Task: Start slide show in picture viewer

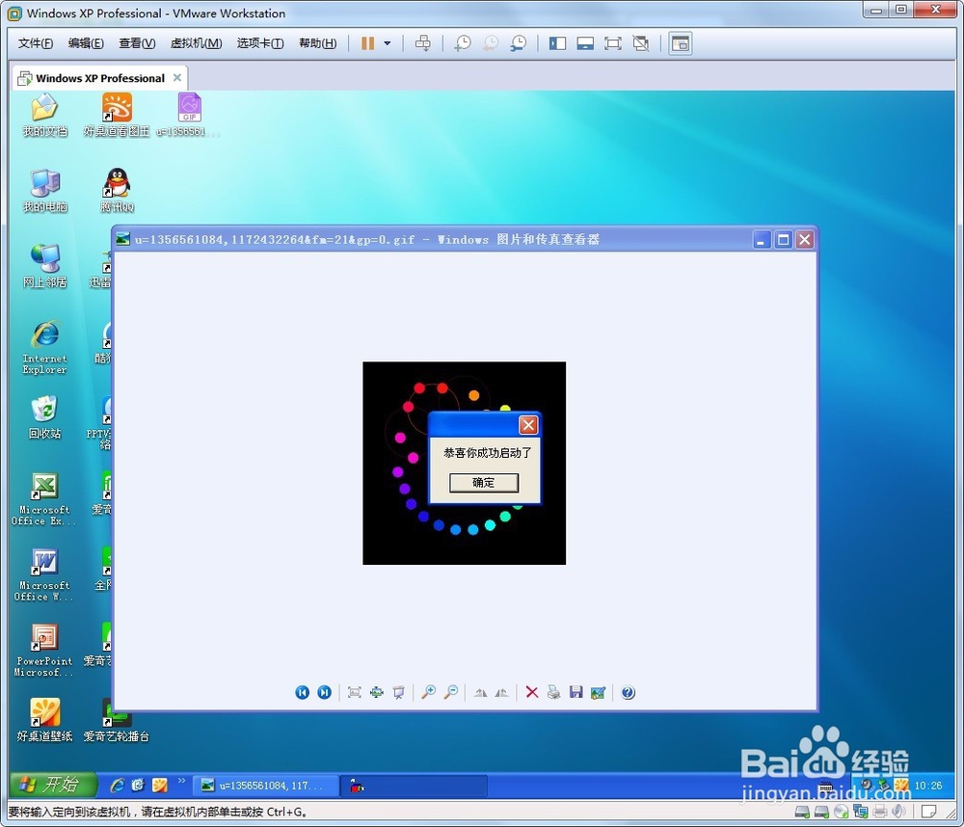Action: (398, 692)
